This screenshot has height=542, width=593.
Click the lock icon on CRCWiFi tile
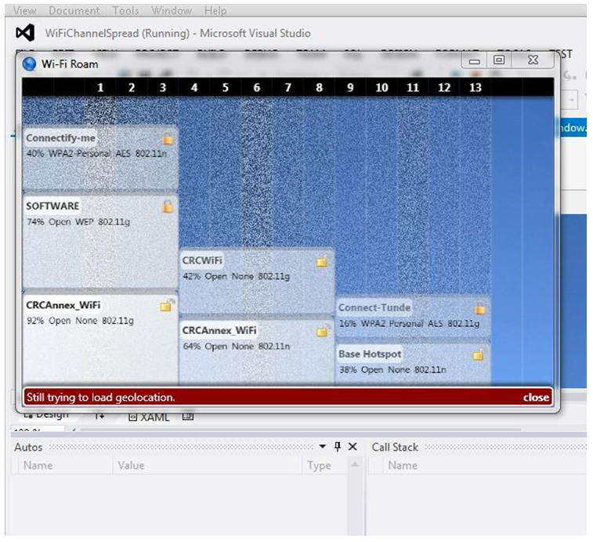(x=322, y=262)
